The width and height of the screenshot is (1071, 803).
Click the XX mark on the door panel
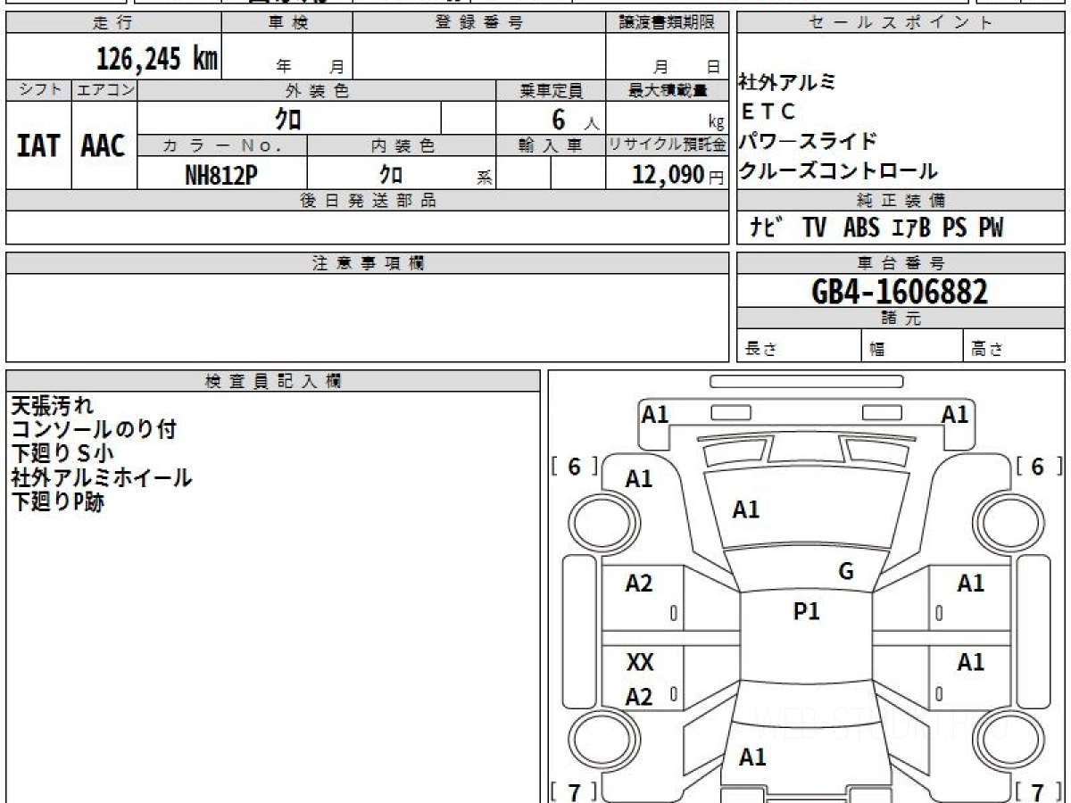point(640,663)
